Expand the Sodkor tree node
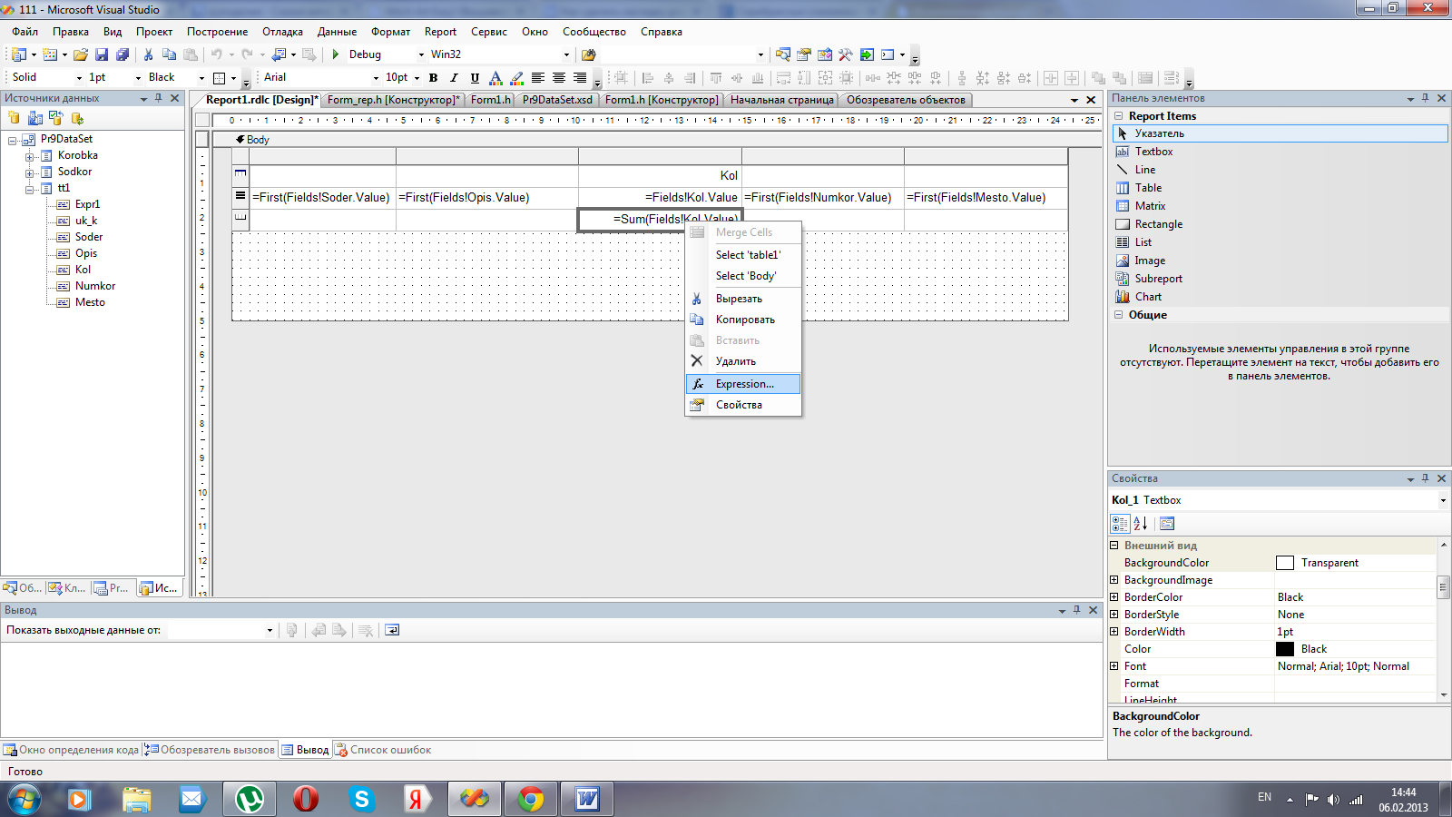The width and height of the screenshot is (1452, 817). click(x=30, y=172)
